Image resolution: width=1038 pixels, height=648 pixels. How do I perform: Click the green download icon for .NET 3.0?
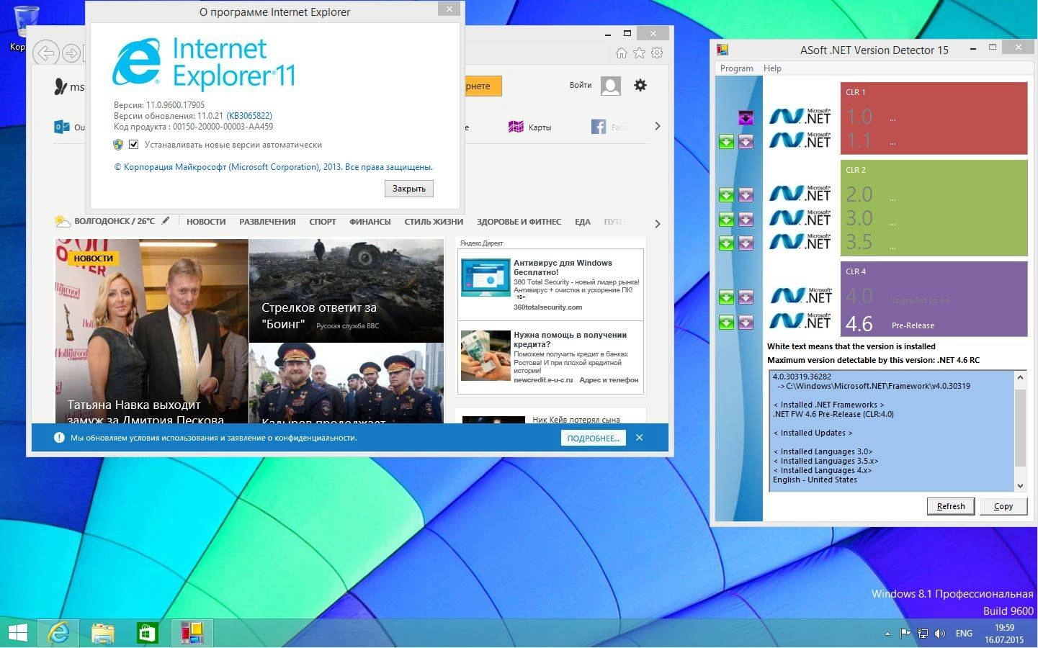tap(726, 219)
